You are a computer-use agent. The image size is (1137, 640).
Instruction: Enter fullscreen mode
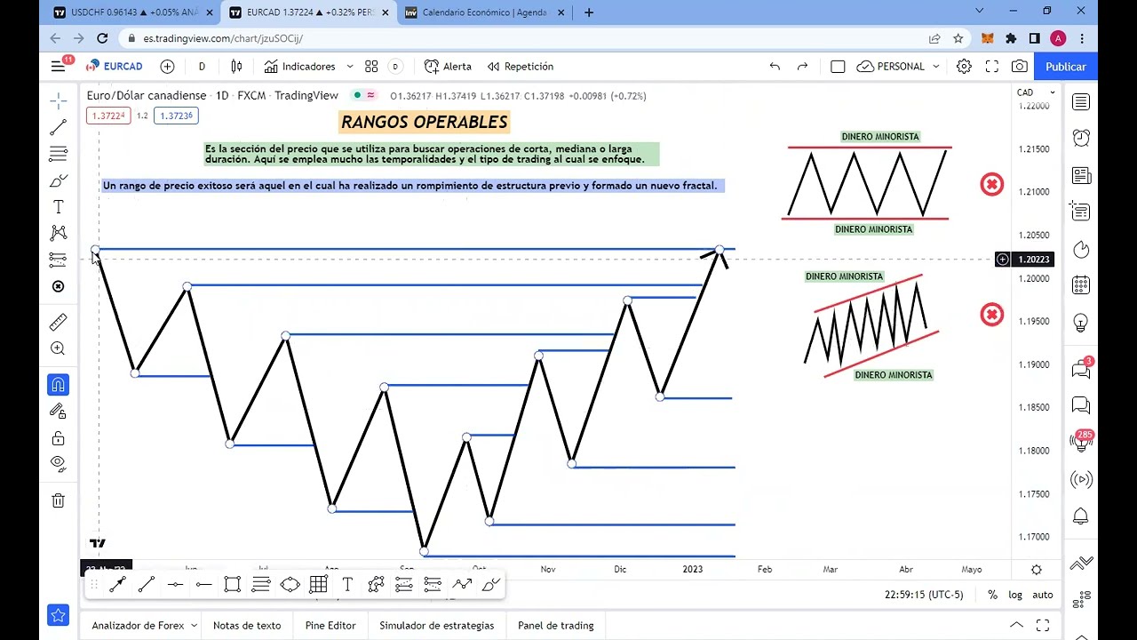(x=992, y=67)
